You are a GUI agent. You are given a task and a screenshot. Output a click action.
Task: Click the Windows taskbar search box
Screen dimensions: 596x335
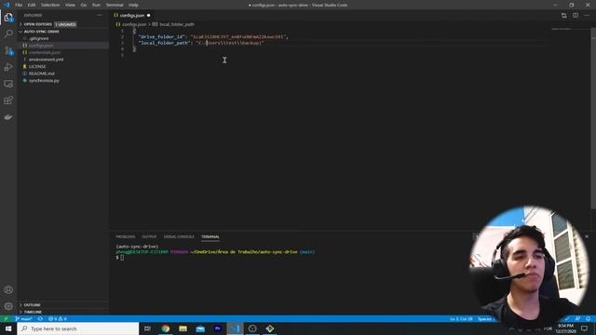(78, 328)
